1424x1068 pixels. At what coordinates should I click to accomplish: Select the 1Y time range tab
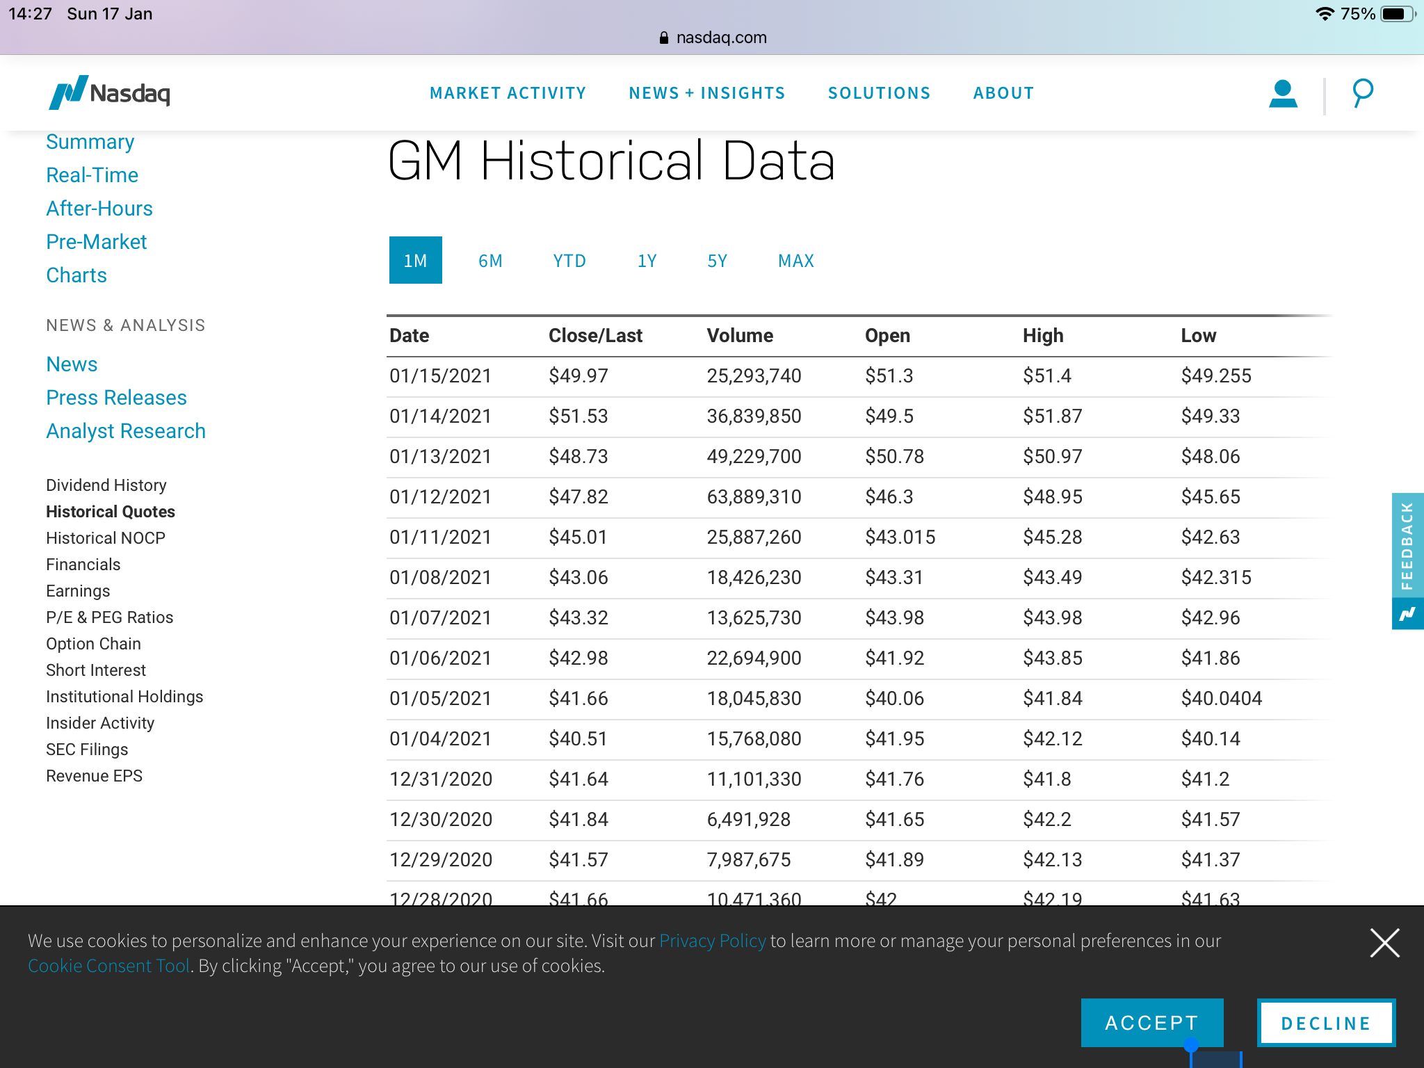pyautogui.click(x=647, y=261)
